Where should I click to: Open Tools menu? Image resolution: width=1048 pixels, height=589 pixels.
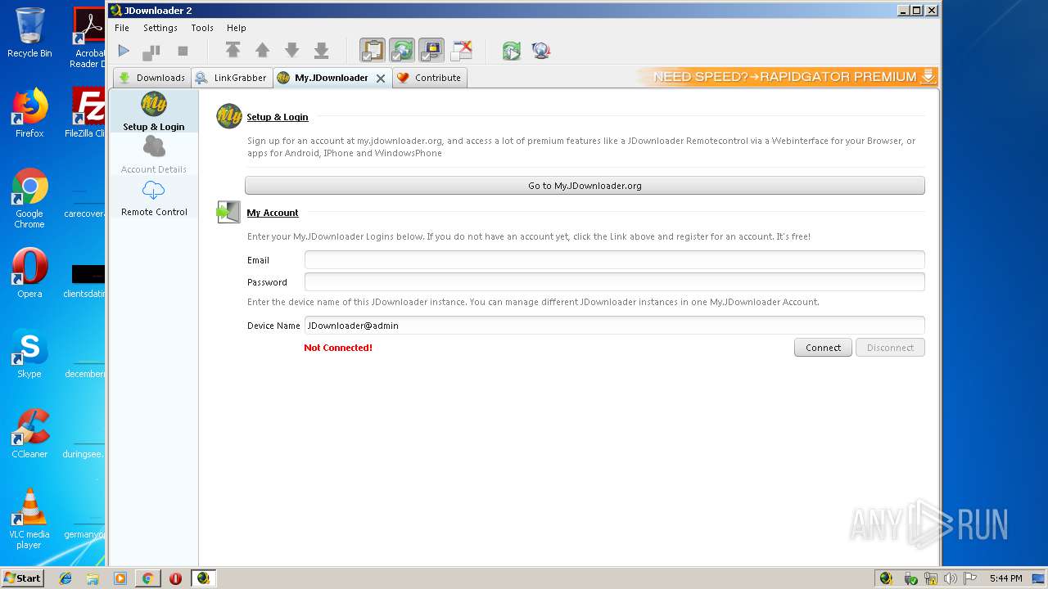click(x=202, y=28)
